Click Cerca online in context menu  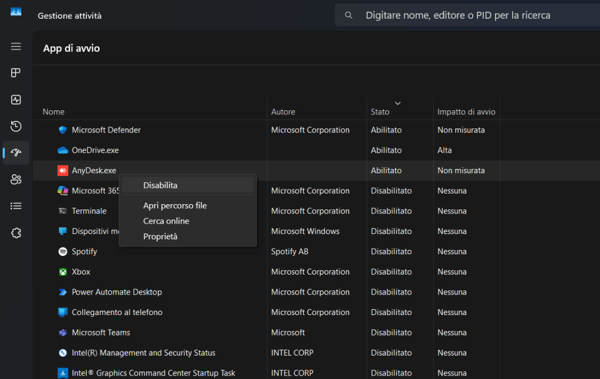pyautogui.click(x=166, y=221)
